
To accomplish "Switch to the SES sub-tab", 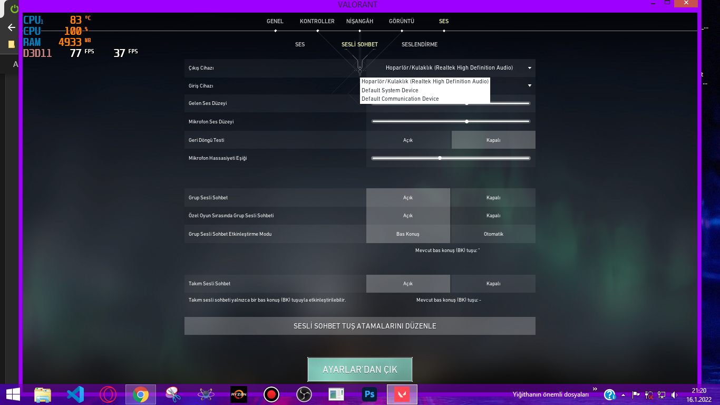I will [x=300, y=45].
